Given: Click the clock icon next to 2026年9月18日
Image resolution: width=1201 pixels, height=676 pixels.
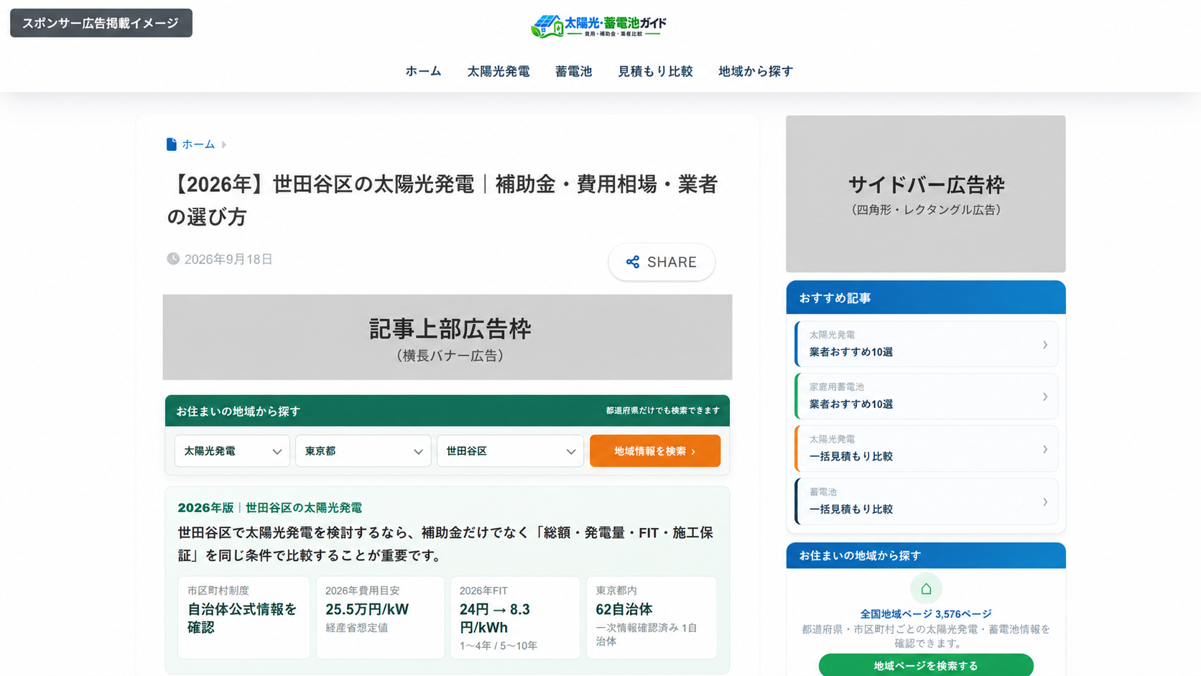Looking at the screenshot, I should [x=173, y=259].
